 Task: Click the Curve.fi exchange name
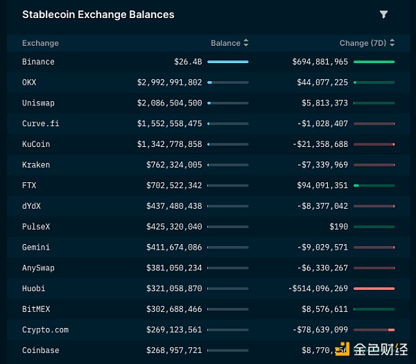click(x=41, y=123)
